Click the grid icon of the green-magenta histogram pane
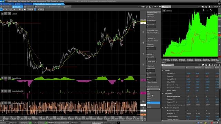 [2, 78]
